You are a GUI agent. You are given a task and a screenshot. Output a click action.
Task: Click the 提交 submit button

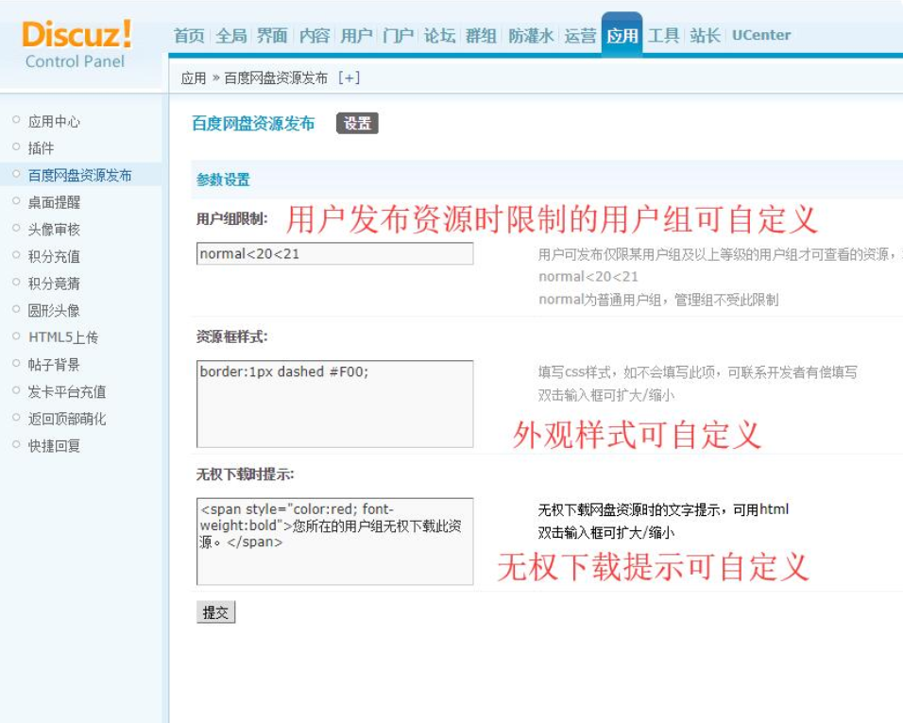216,613
